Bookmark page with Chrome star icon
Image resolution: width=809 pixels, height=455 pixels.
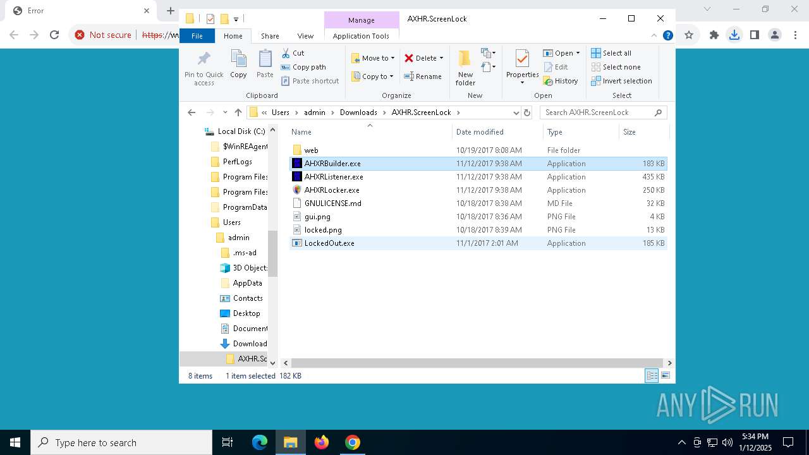click(x=689, y=35)
